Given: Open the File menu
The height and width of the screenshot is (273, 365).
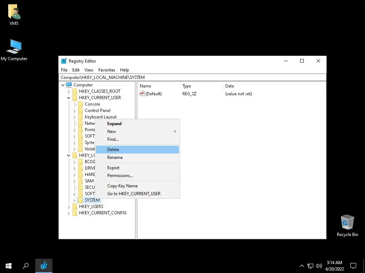Looking at the screenshot, I should [x=64, y=70].
